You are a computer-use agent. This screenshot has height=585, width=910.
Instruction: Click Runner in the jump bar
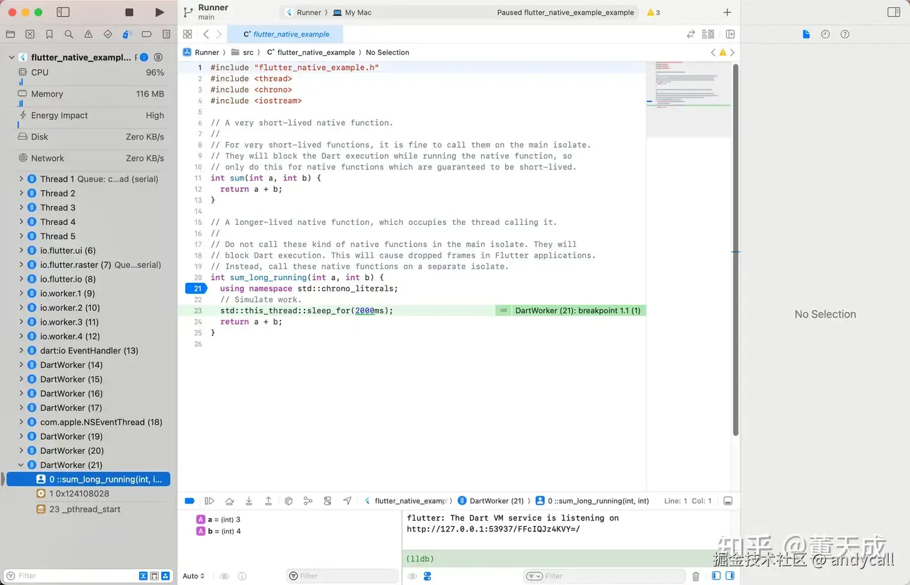(x=202, y=52)
